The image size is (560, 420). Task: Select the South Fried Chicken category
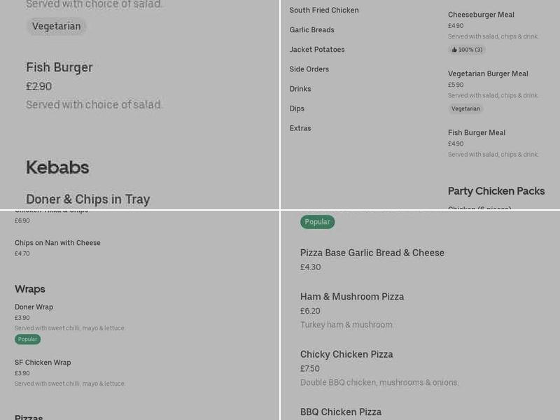[x=323, y=10]
